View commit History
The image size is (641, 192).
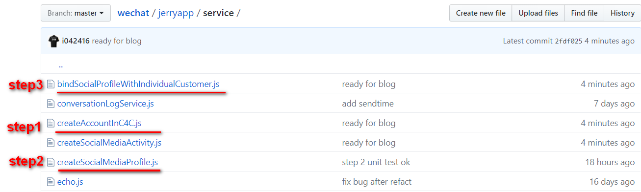pos(622,13)
